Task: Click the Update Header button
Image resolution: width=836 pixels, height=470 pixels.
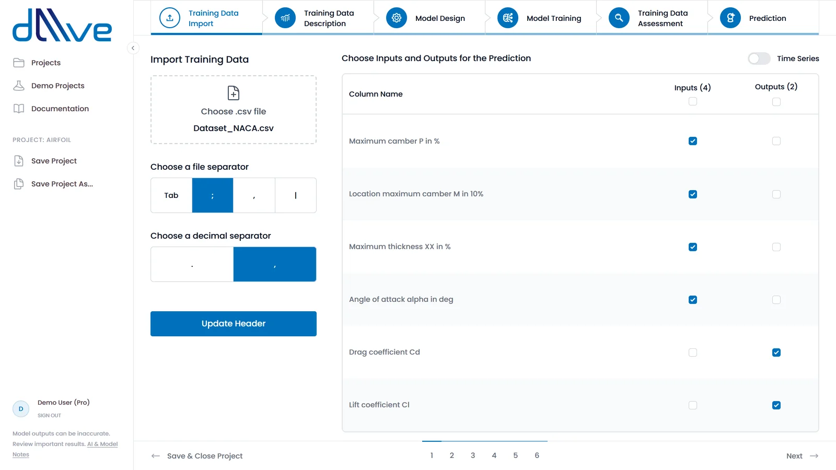Action: click(x=234, y=324)
